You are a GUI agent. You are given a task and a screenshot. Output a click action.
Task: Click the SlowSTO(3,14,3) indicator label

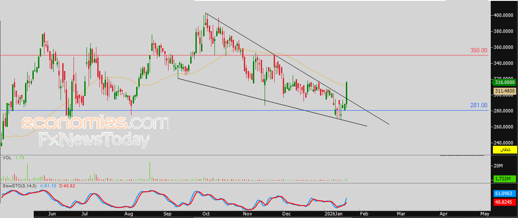19,186
